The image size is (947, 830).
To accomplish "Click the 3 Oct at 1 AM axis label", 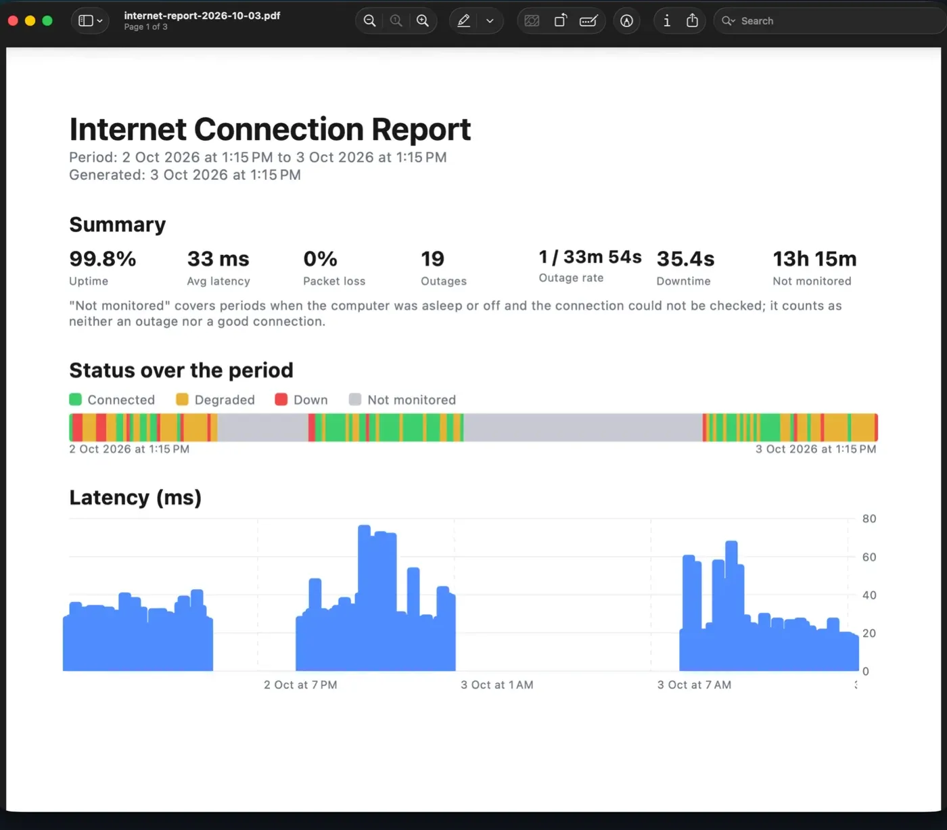I will coord(497,685).
